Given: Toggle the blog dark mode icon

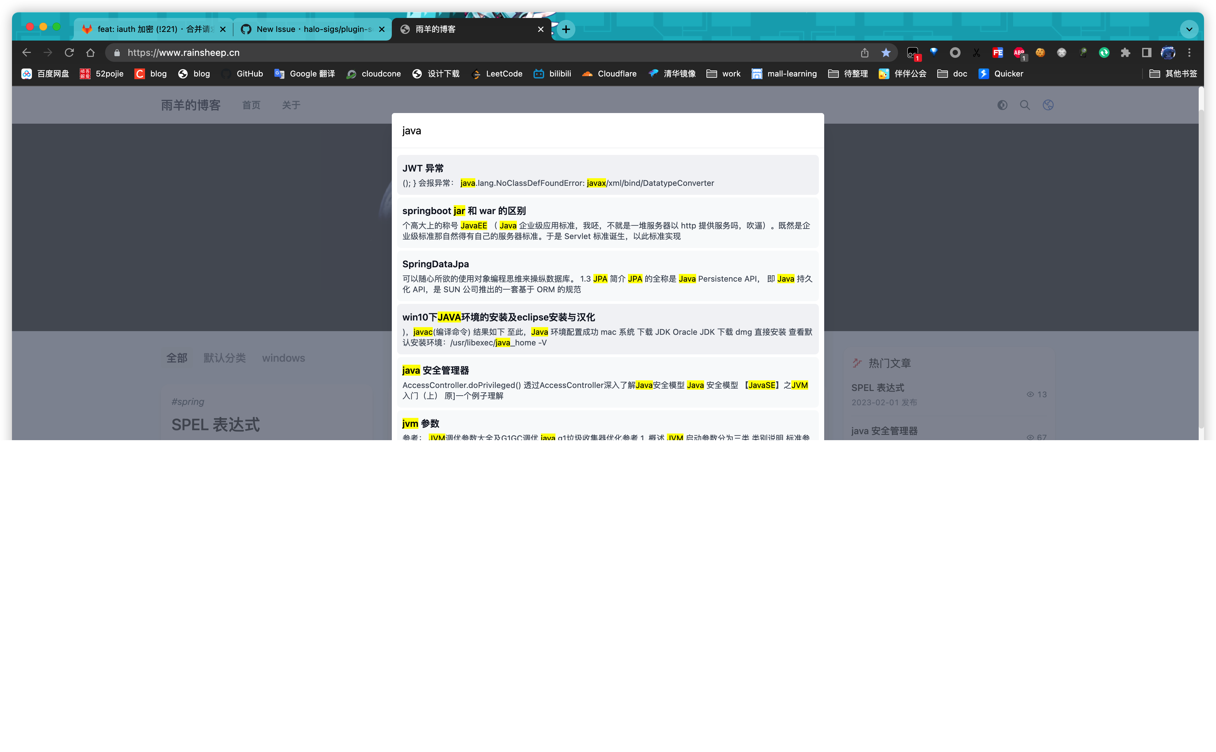Looking at the screenshot, I should click(1002, 105).
